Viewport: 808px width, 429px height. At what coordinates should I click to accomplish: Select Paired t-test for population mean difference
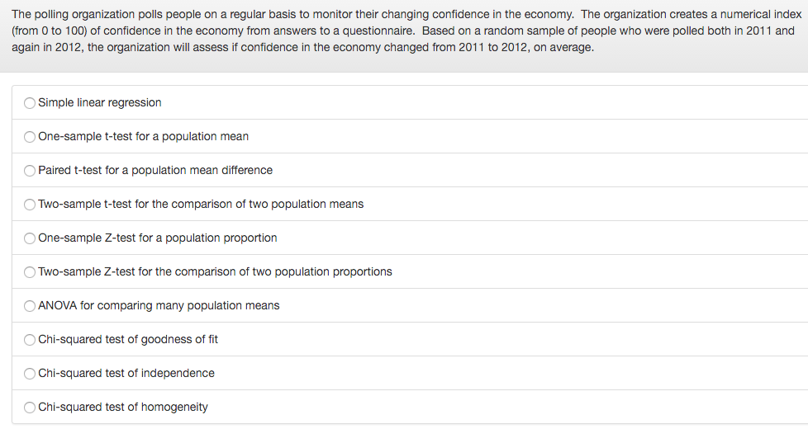(30, 171)
